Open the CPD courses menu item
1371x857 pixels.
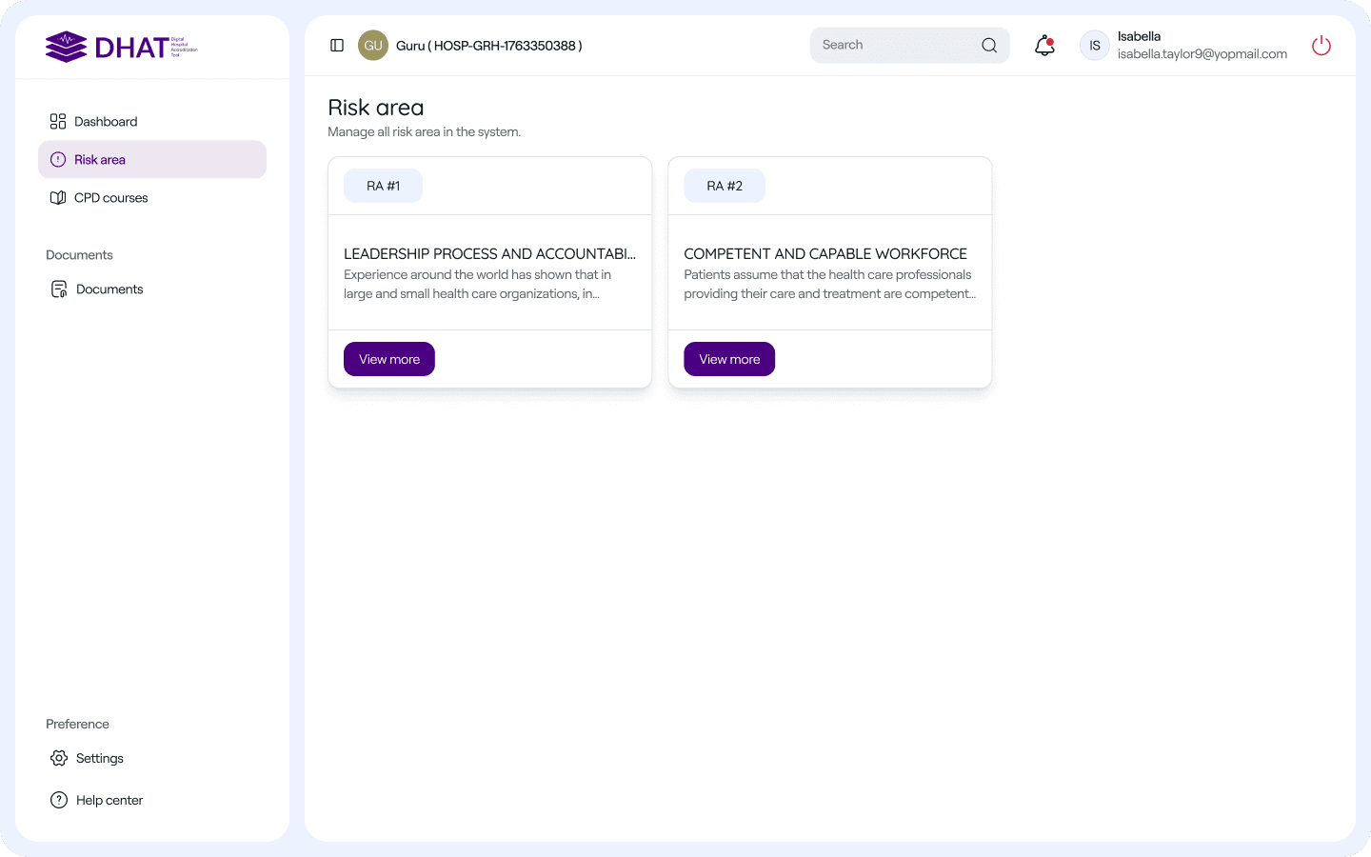pos(111,198)
